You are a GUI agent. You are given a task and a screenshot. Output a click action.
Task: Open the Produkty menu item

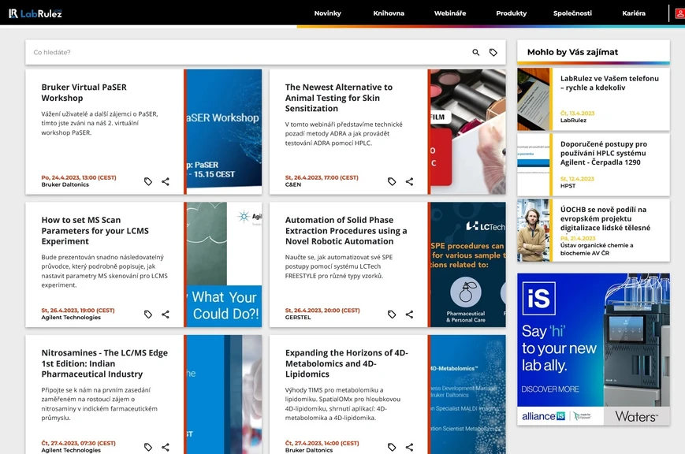click(511, 13)
